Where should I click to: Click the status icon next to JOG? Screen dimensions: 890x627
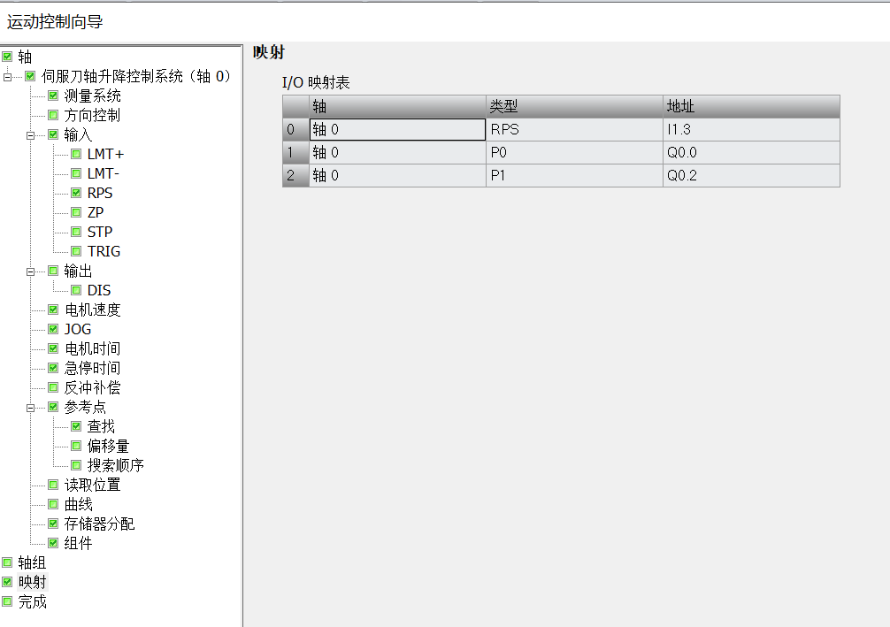click(x=53, y=329)
